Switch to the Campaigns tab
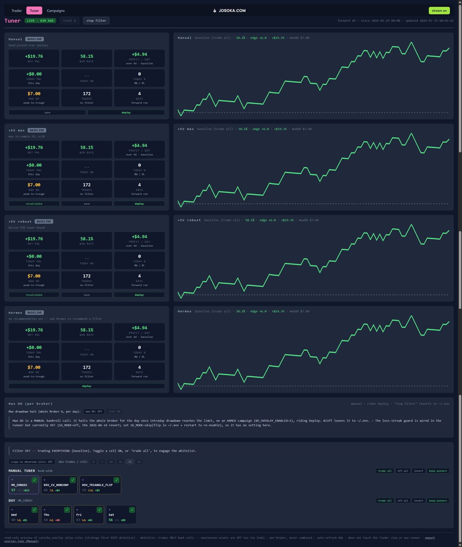The width and height of the screenshot is (462, 547). pyautogui.click(x=56, y=11)
